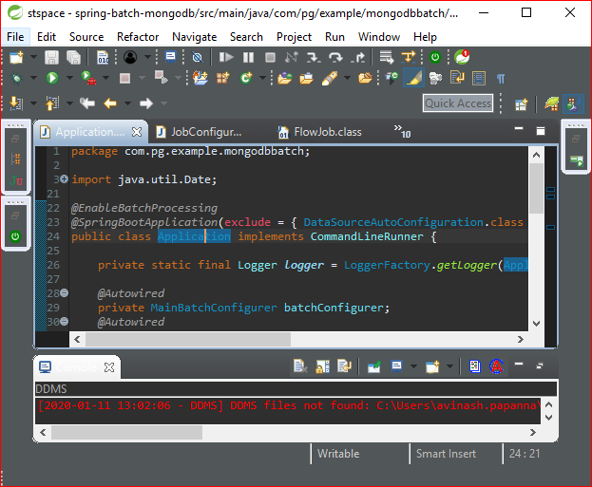The image size is (592, 487).
Task: Focus the Quick Access field
Action: tap(458, 103)
